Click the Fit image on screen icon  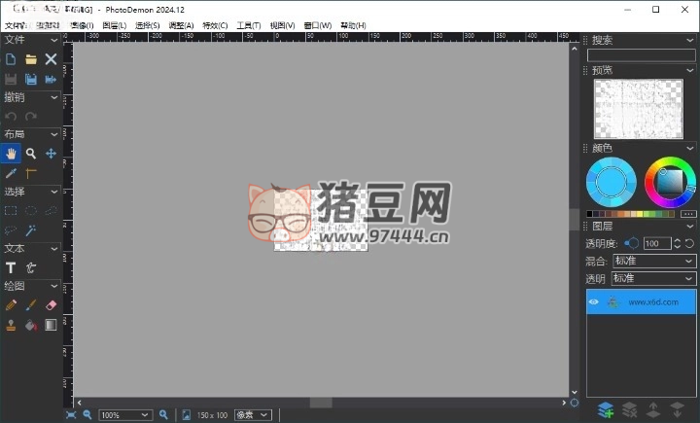71,415
